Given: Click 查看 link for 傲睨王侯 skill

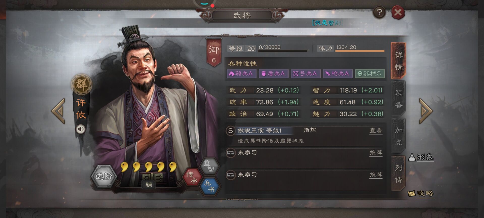Looking at the screenshot, I should [376, 130].
